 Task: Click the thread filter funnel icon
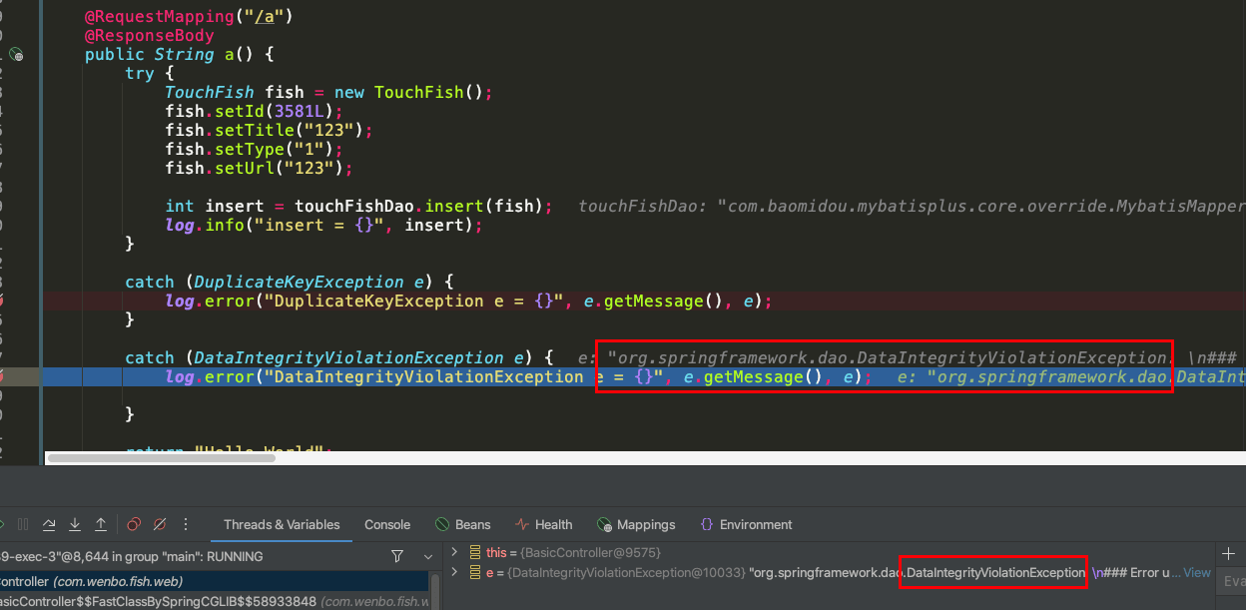[x=397, y=556]
